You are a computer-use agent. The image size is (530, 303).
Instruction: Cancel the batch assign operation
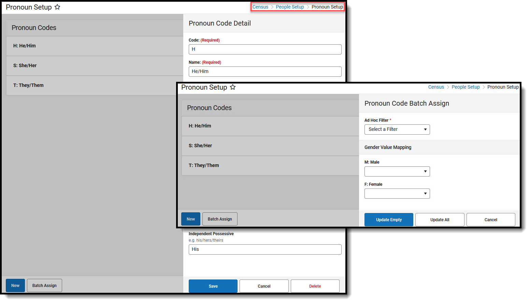[x=491, y=219]
